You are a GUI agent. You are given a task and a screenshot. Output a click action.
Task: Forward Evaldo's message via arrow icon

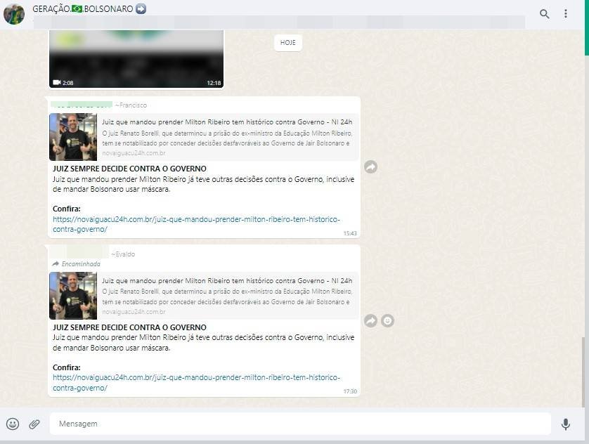[370, 320]
